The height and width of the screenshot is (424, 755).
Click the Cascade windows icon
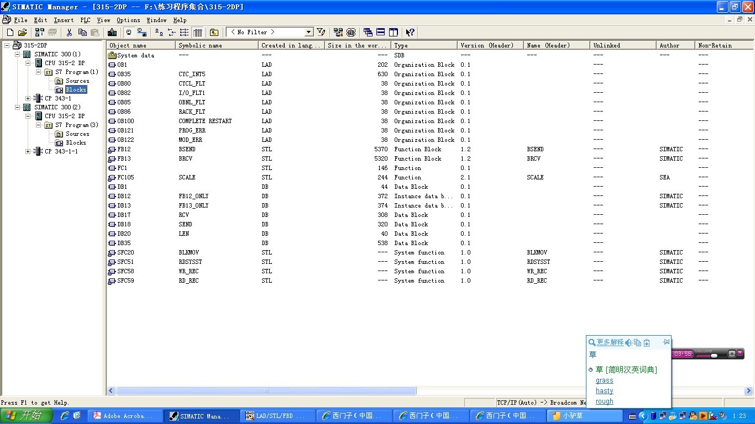(368, 33)
